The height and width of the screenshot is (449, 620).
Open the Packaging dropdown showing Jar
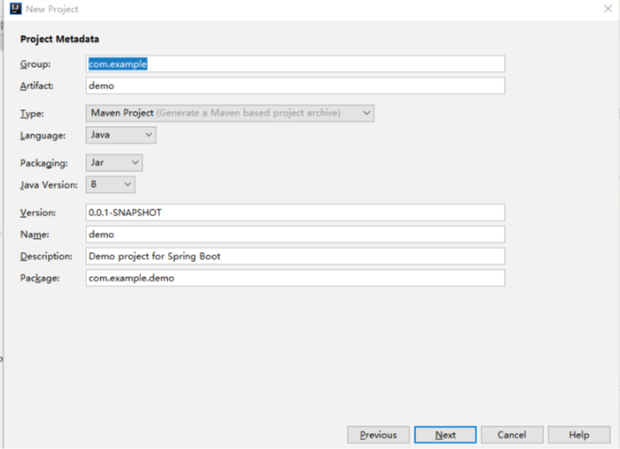pos(114,163)
